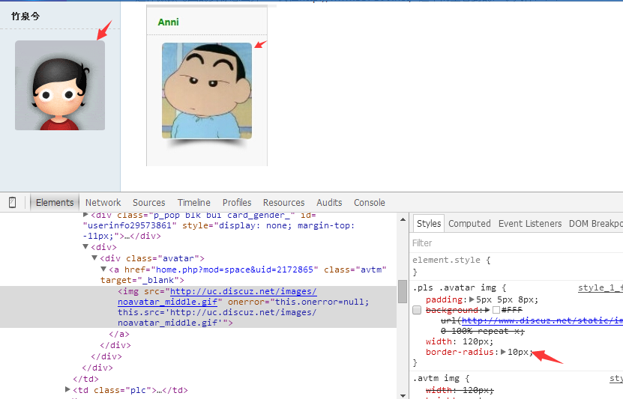Click the Elements tree scroll down arrow
Viewport: 623px width, 399px height.
tap(403, 395)
